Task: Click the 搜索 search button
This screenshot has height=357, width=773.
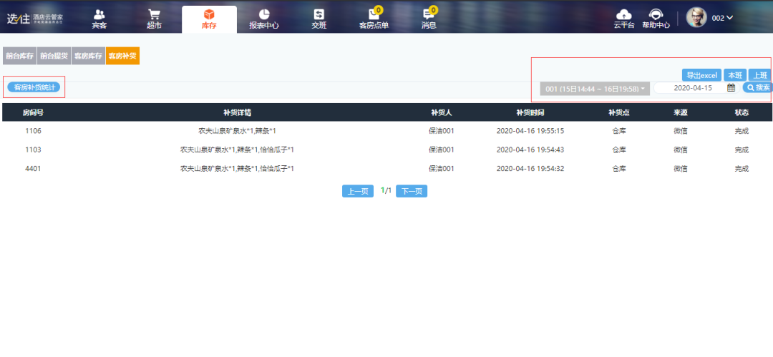Action: point(758,88)
